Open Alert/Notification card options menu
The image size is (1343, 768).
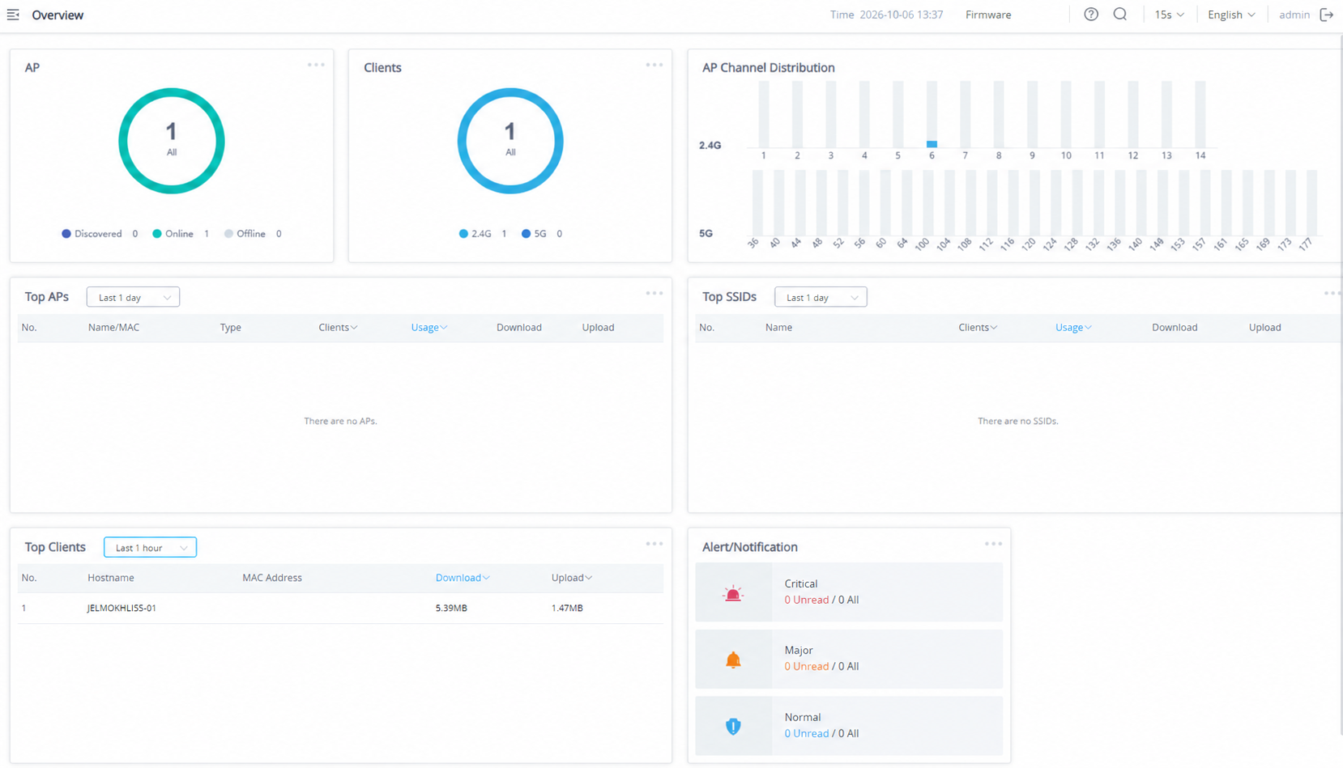993,544
